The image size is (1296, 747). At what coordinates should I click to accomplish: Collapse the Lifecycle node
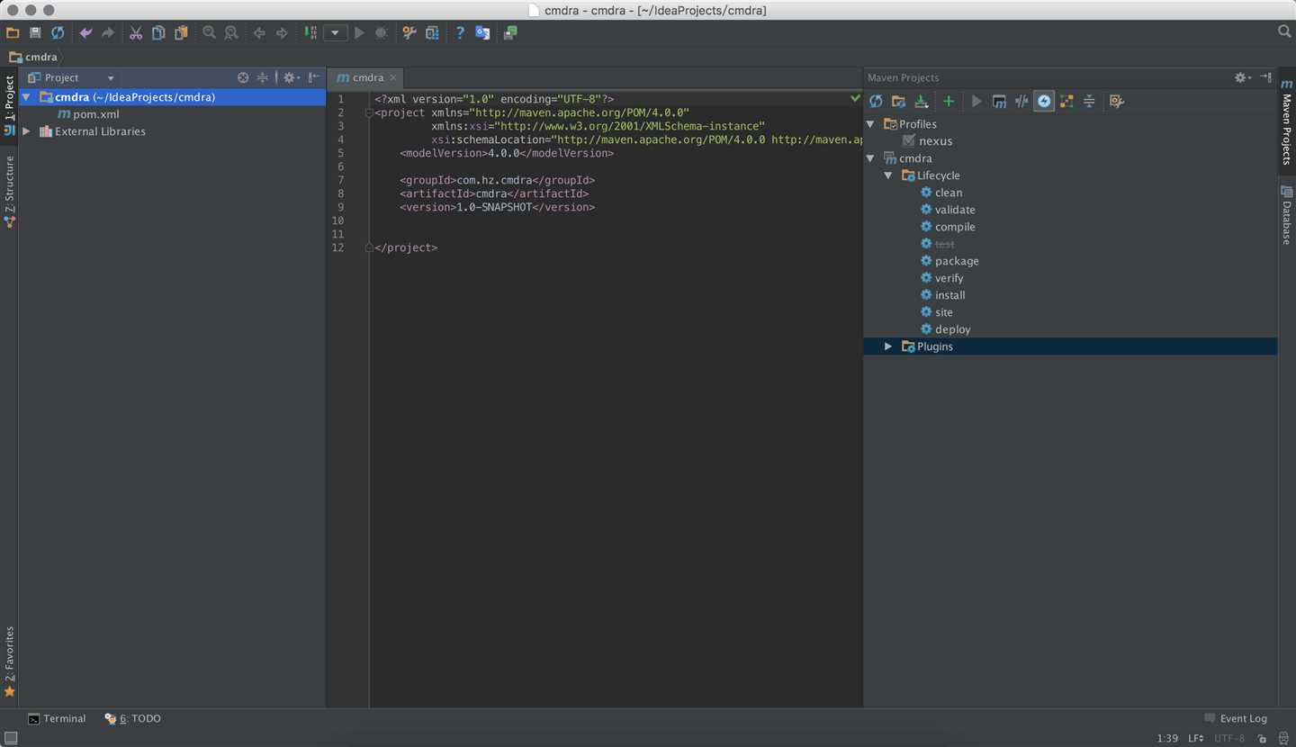click(x=888, y=175)
